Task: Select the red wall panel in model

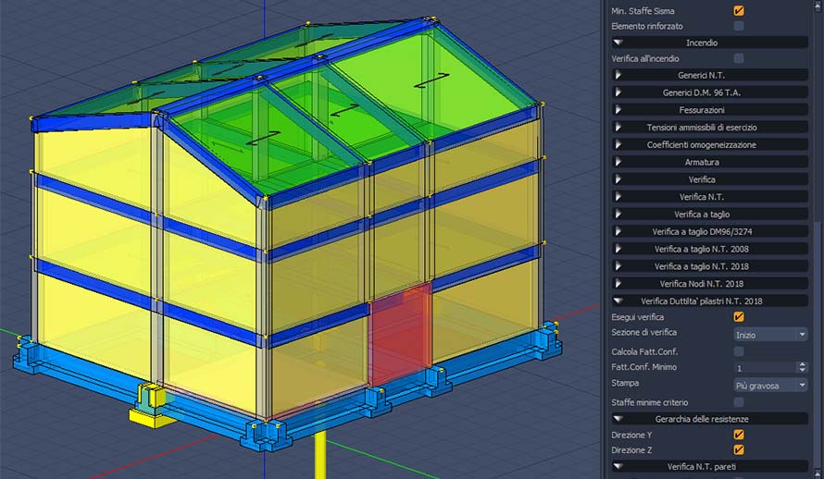Action: click(401, 336)
